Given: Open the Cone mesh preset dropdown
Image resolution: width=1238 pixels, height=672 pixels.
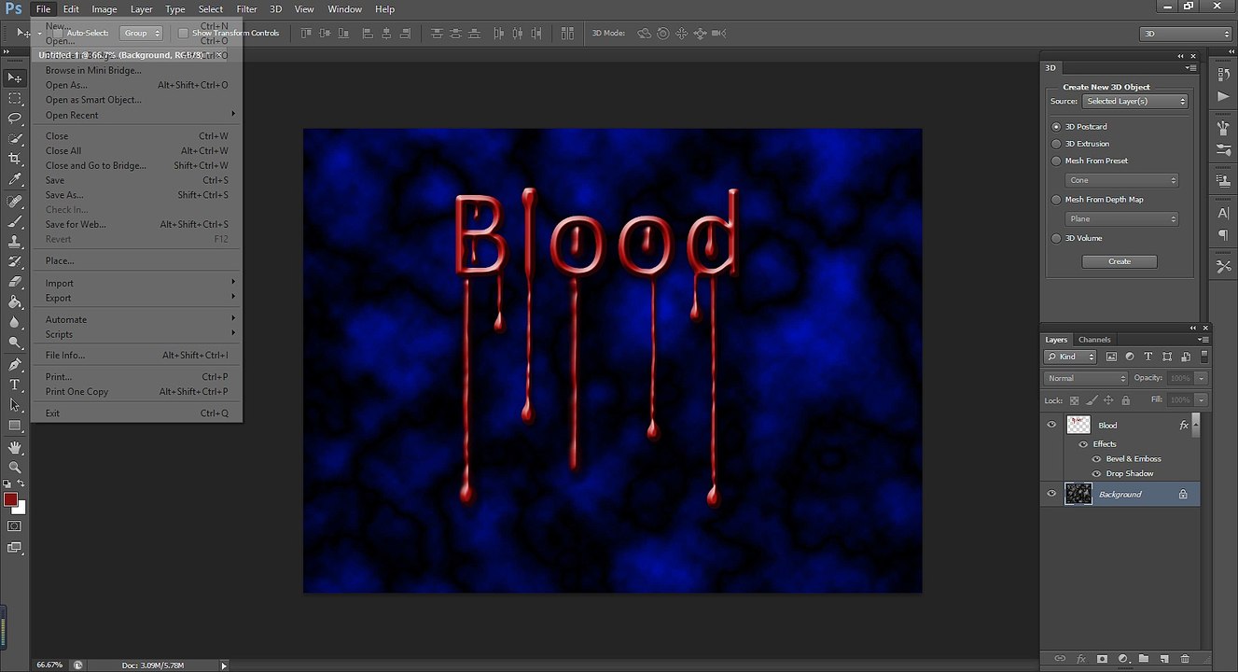Looking at the screenshot, I should coord(1121,180).
